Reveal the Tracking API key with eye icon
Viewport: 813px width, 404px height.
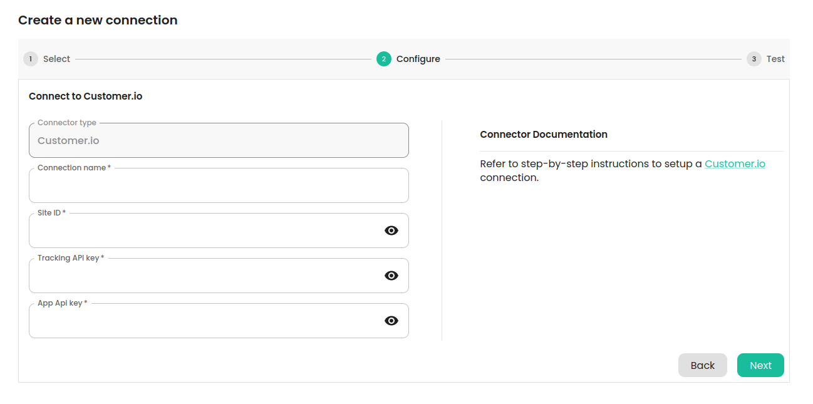(x=391, y=276)
